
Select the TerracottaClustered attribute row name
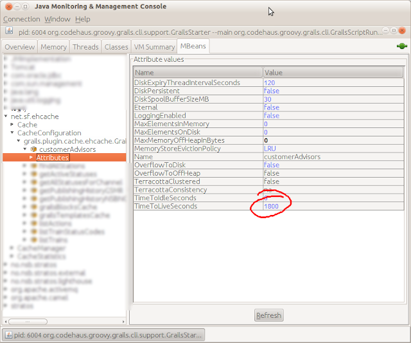[167, 181]
